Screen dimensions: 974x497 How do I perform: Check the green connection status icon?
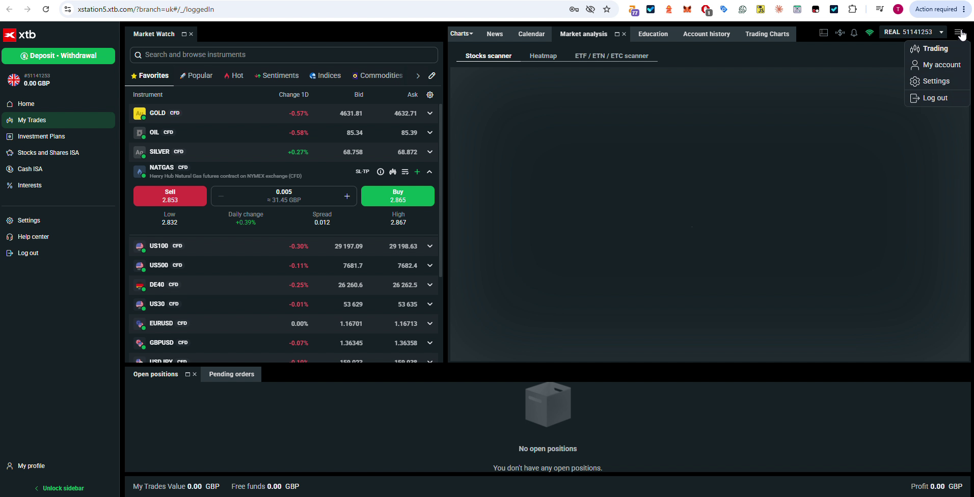pyautogui.click(x=870, y=33)
